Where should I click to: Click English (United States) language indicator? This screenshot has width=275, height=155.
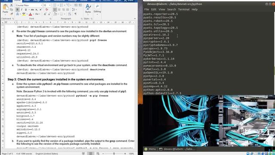coord(47,154)
